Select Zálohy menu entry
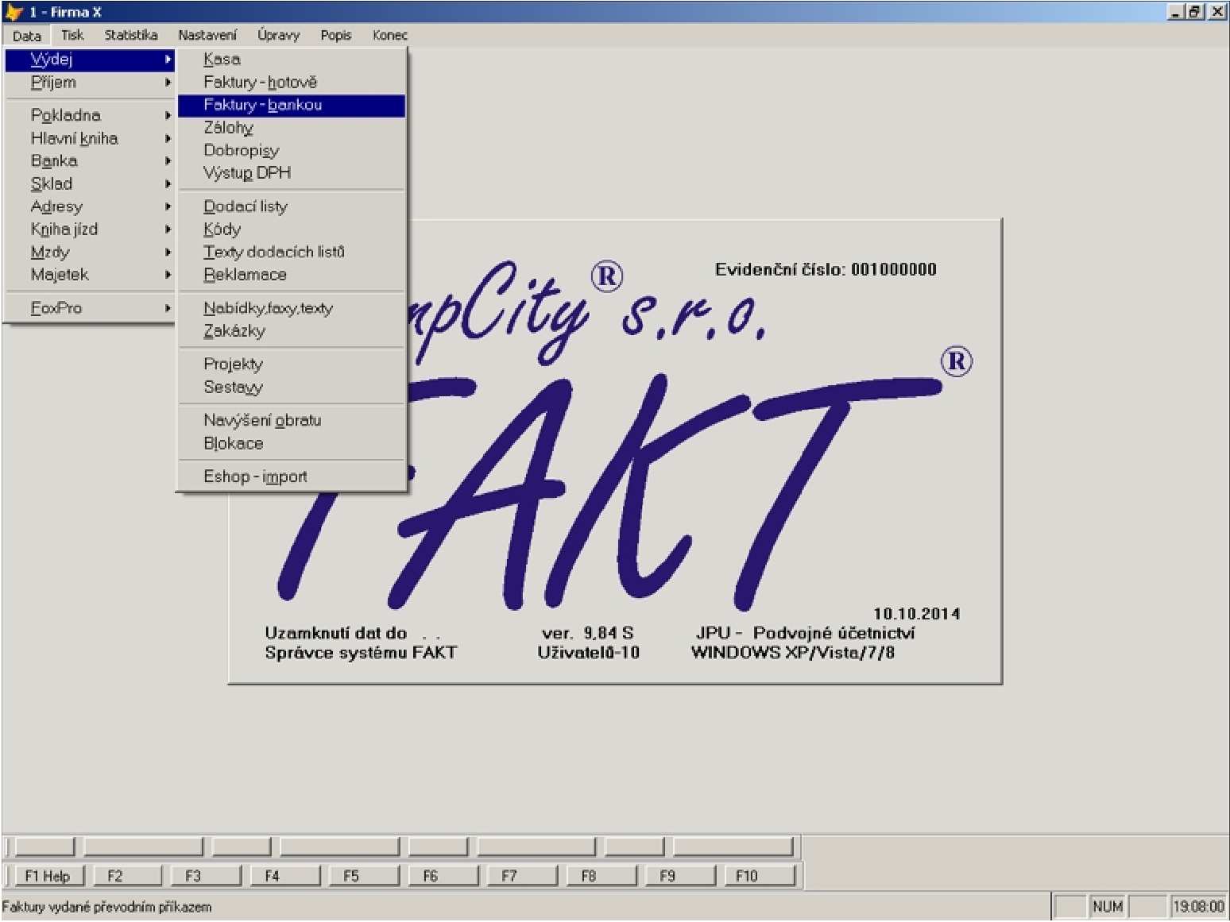 pyautogui.click(x=292, y=128)
